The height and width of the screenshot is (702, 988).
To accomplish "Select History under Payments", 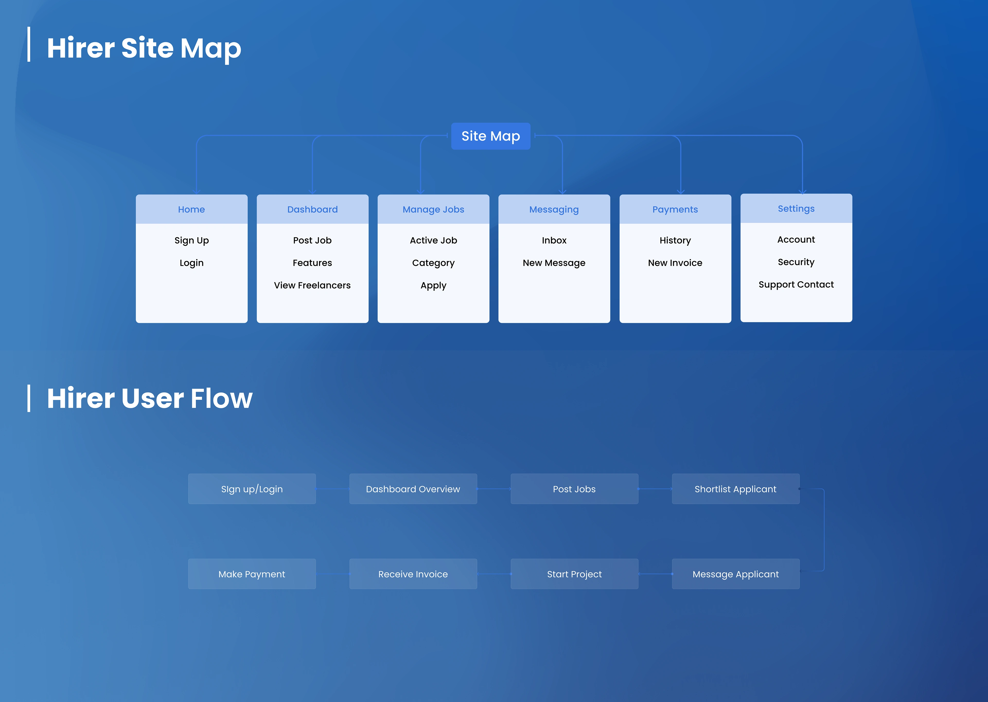I will click(x=675, y=240).
